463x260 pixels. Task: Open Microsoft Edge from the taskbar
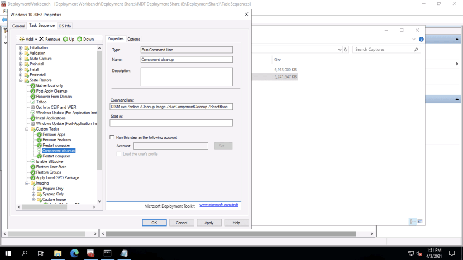[74, 253]
